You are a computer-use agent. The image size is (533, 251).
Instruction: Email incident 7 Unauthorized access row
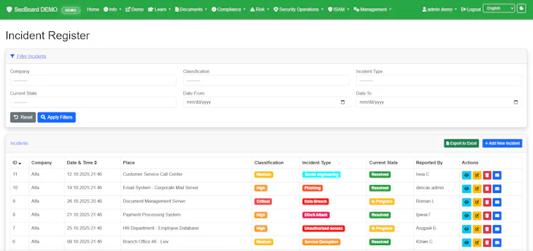coord(497,229)
